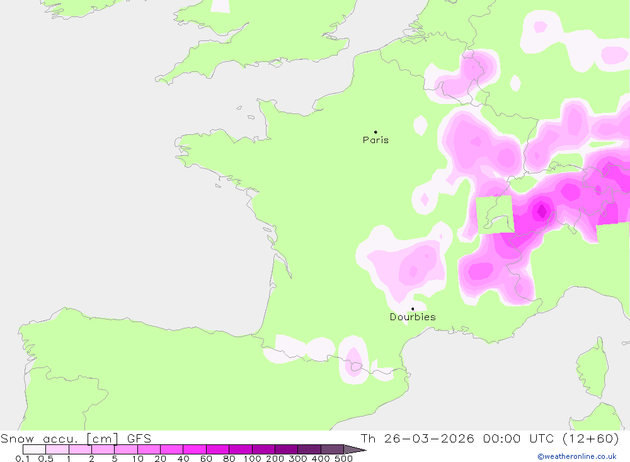Click the 200 cm legend color swatch
The image size is (630, 462).
(x=286, y=449)
